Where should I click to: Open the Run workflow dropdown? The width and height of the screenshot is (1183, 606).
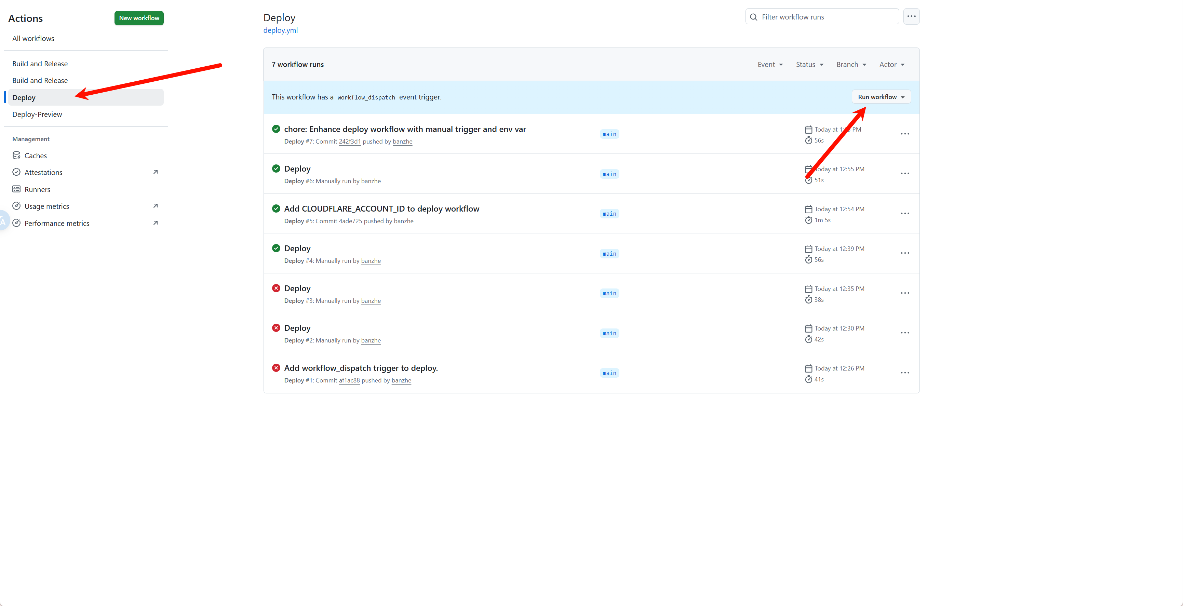point(880,96)
